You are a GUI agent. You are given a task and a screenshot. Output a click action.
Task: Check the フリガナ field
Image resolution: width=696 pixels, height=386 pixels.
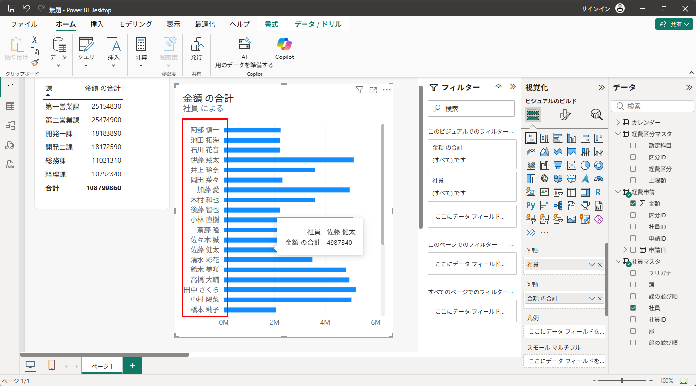pyautogui.click(x=633, y=273)
